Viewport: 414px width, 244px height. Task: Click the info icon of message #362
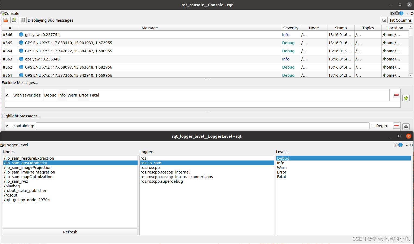click(21, 67)
